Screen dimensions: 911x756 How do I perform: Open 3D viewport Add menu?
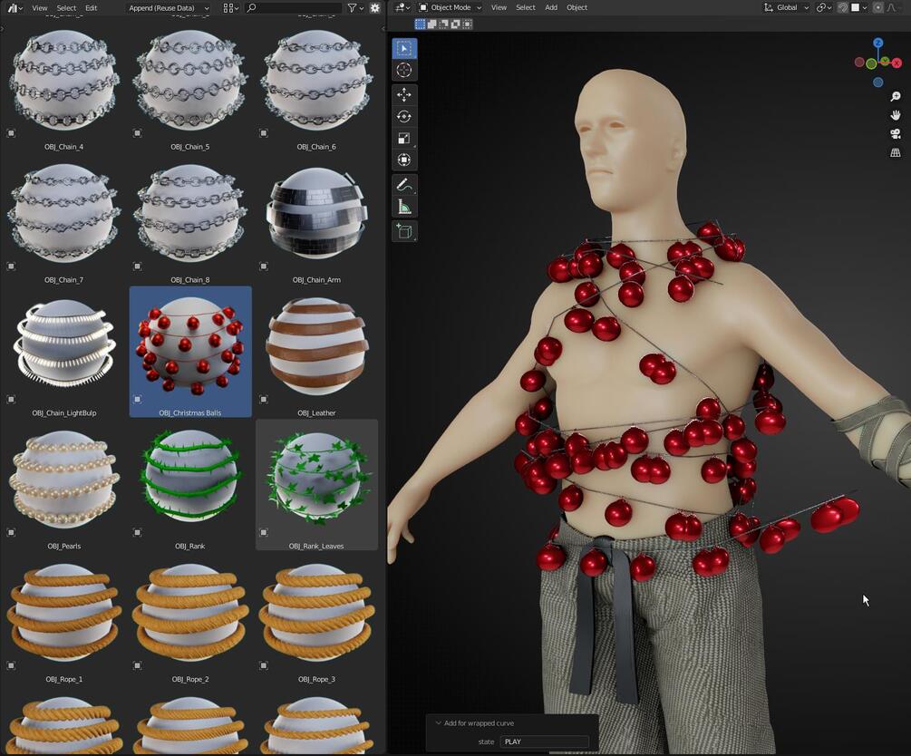click(x=551, y=7)
